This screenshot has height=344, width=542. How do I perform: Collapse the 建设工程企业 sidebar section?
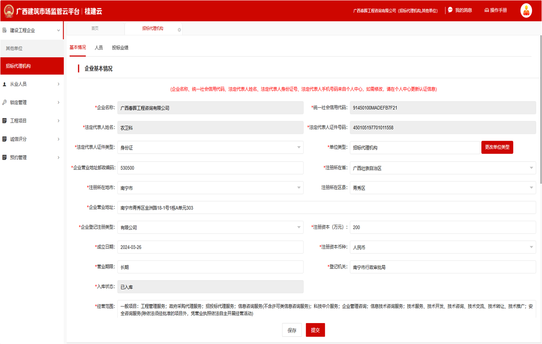click(58, 30)
